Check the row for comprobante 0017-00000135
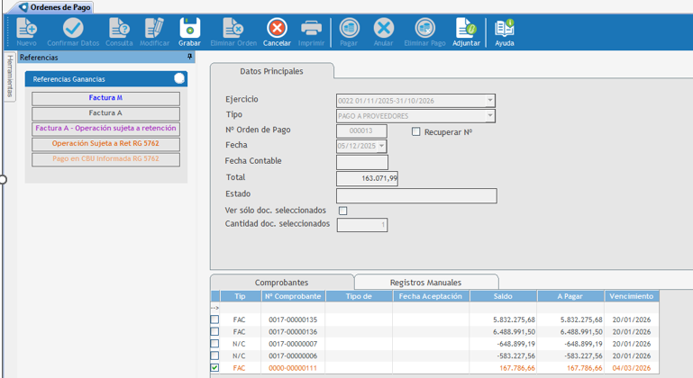This screenshot has width=693, height=378. pos(214,319)
